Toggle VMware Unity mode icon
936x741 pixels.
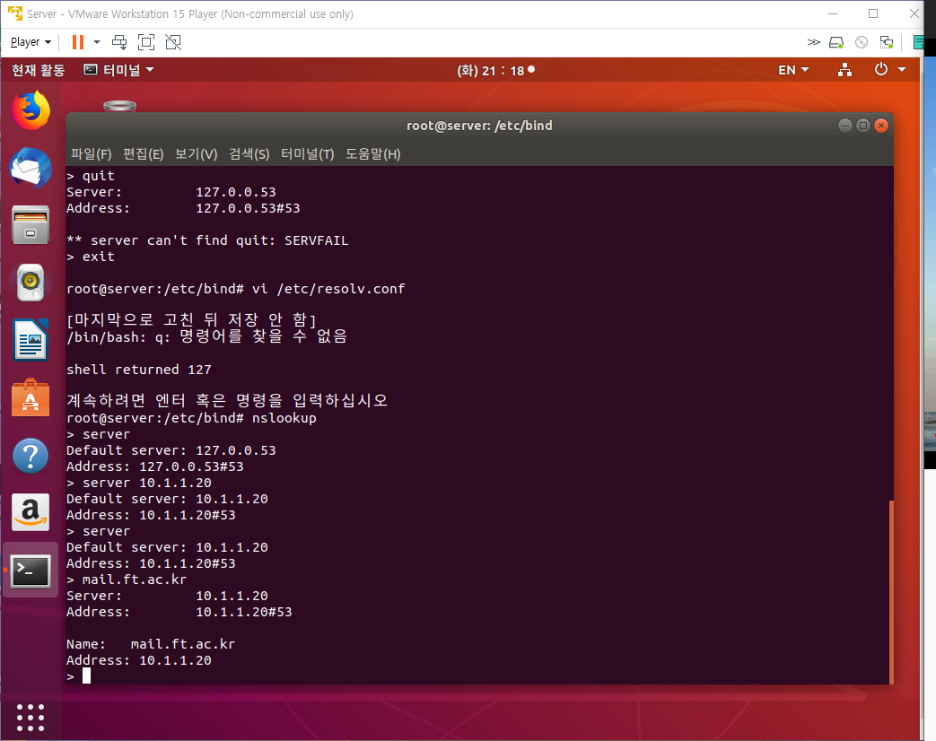pyautogui.click(x=173, y=42)
